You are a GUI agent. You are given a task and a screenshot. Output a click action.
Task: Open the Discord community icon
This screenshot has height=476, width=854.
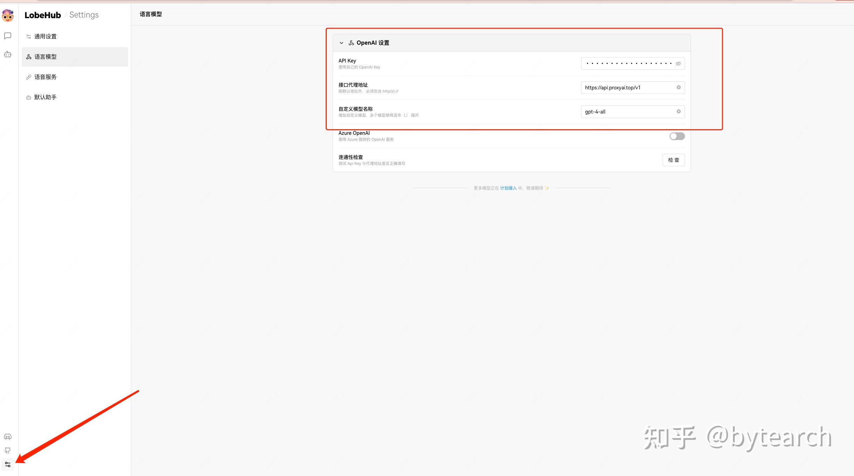pyautogui.click(x=8, y=436)
